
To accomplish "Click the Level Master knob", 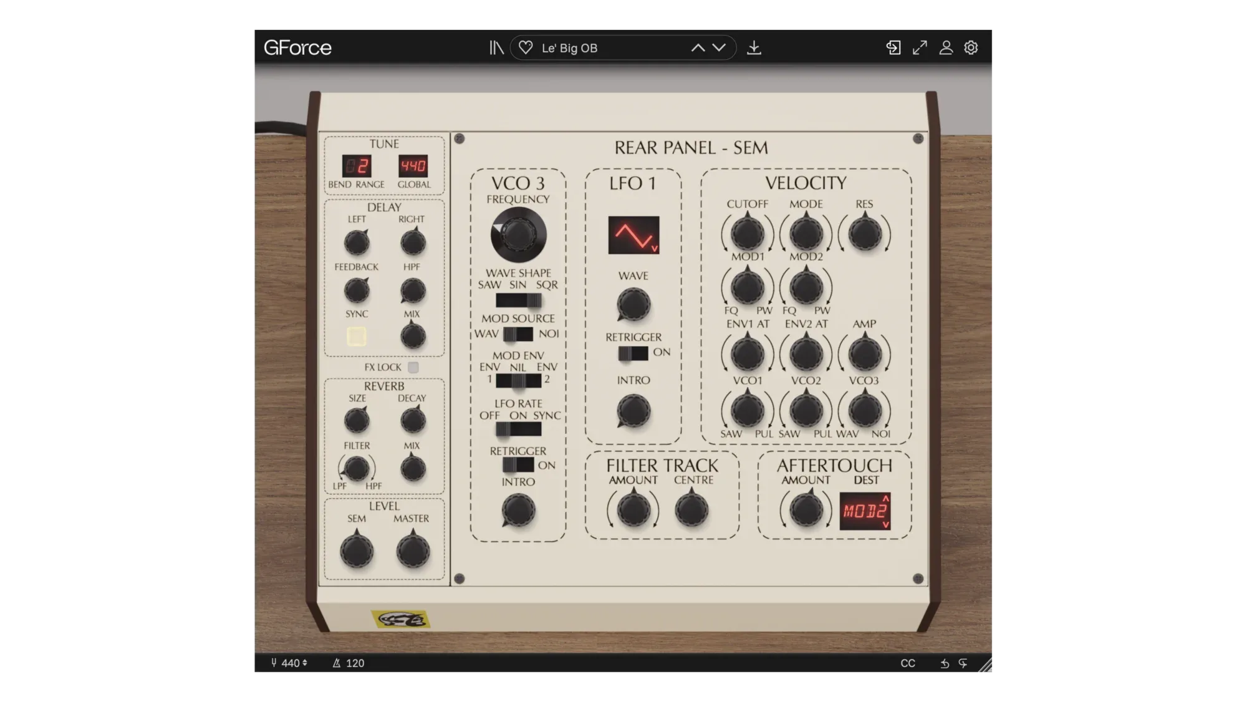I will (412, 551).
